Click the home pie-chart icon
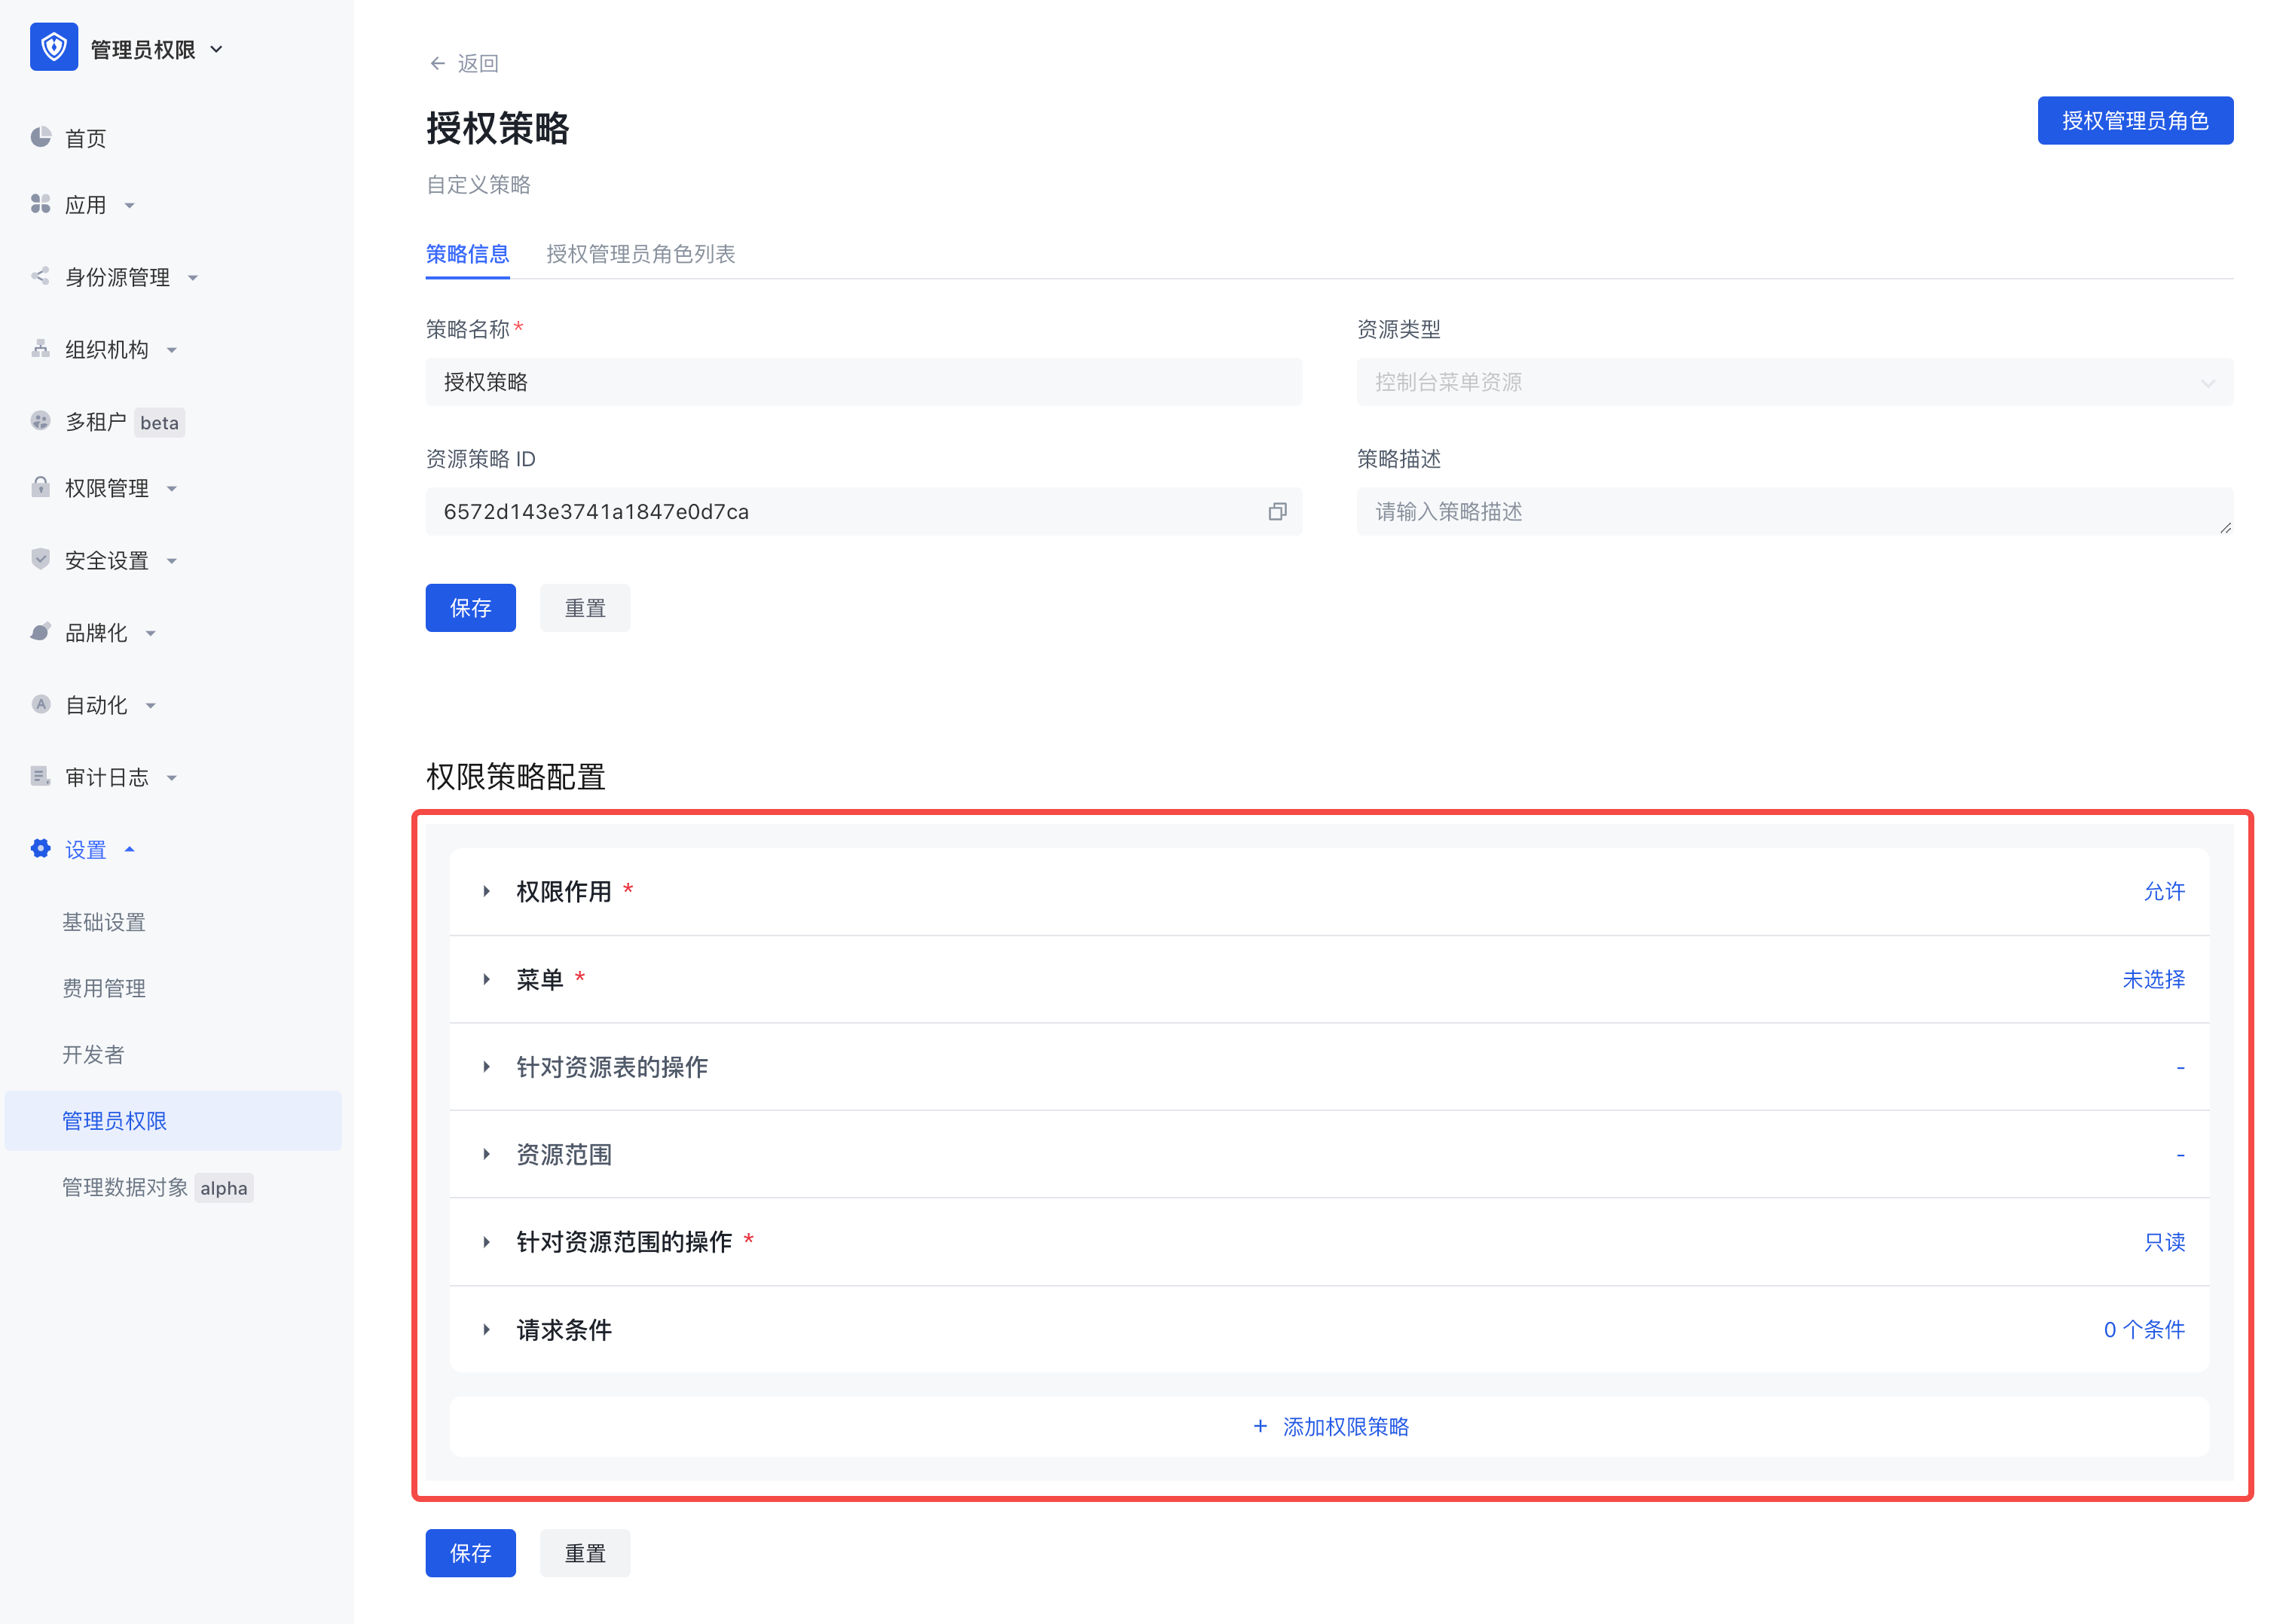 tap(41, 137)
